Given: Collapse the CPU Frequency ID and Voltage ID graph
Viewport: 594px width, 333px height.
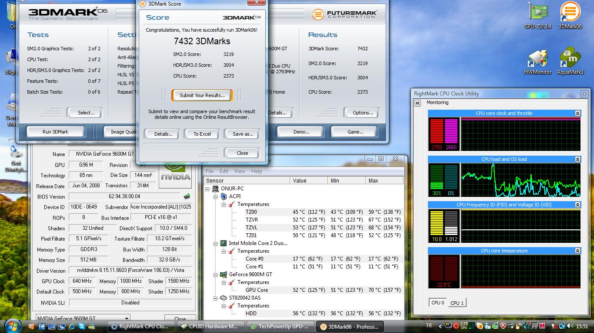Looking at the screenshot, I should (x=577, y=205).
